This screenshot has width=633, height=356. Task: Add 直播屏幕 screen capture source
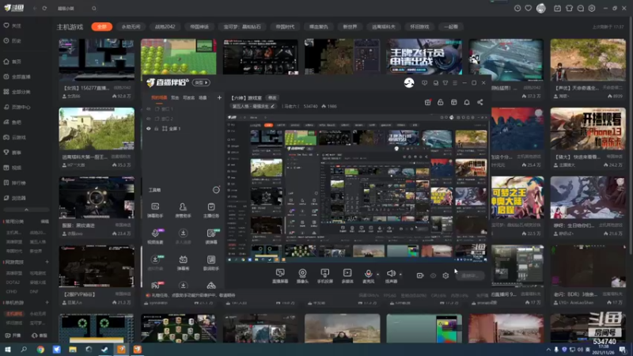(280, 275)
